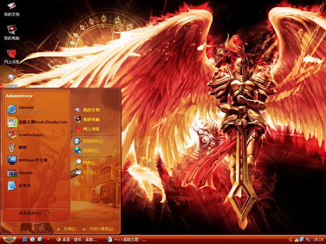326x244 pixels.
Task: Expand the quick launch overflow chevron
Action: click(x=48, y=239)
